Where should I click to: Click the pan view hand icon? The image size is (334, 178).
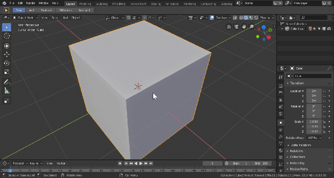[x=244, y=27]
